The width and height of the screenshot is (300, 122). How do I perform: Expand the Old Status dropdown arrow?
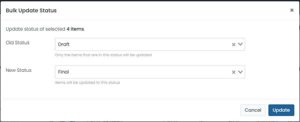click(240, 44)
